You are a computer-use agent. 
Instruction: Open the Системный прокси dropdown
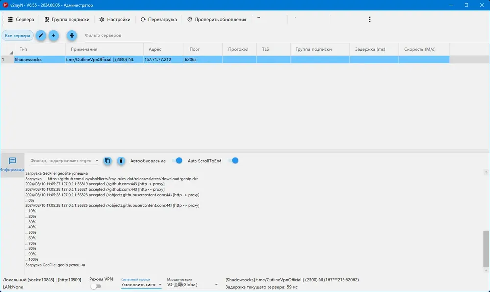(141, 285)
